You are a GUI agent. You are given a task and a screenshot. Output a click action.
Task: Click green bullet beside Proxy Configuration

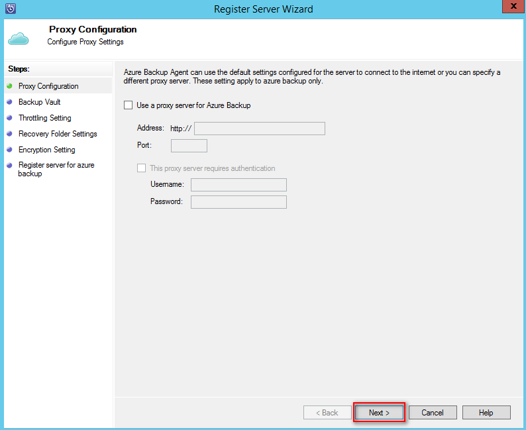9,86
